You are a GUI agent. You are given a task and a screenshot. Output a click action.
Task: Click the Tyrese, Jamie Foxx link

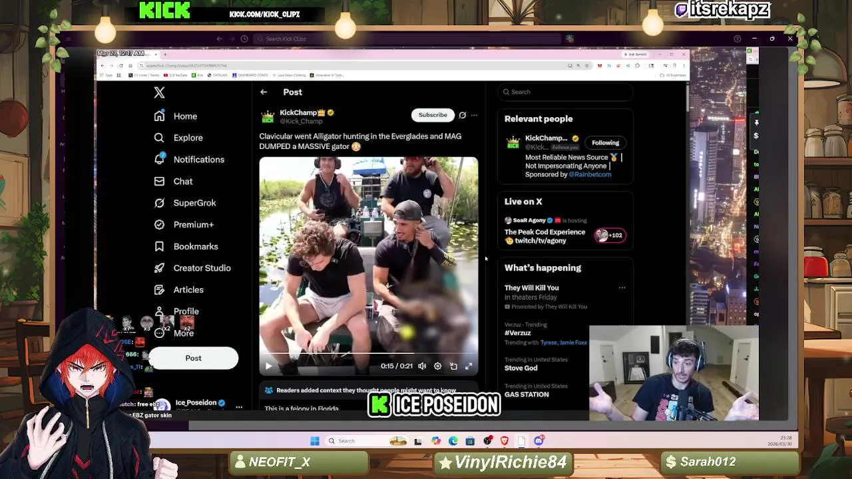563,343
